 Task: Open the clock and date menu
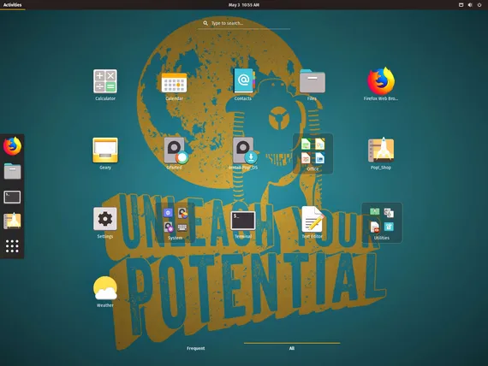[x=244, y=4]
